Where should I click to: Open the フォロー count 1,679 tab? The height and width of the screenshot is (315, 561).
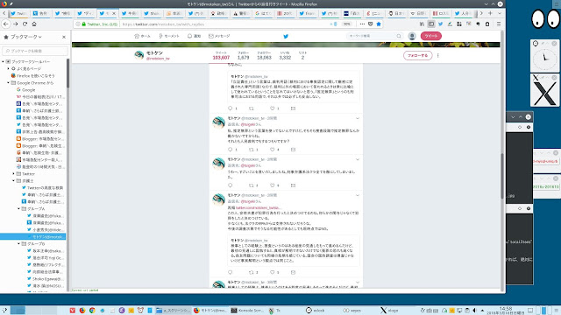244,56
